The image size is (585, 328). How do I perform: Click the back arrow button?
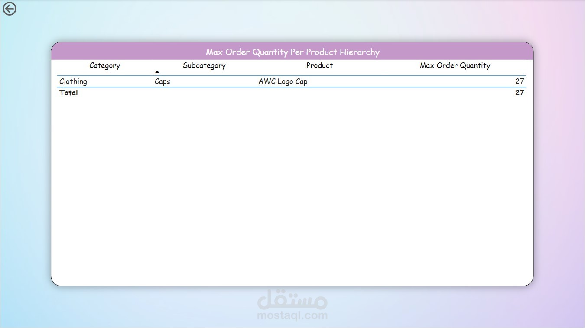tap(10, 9)
